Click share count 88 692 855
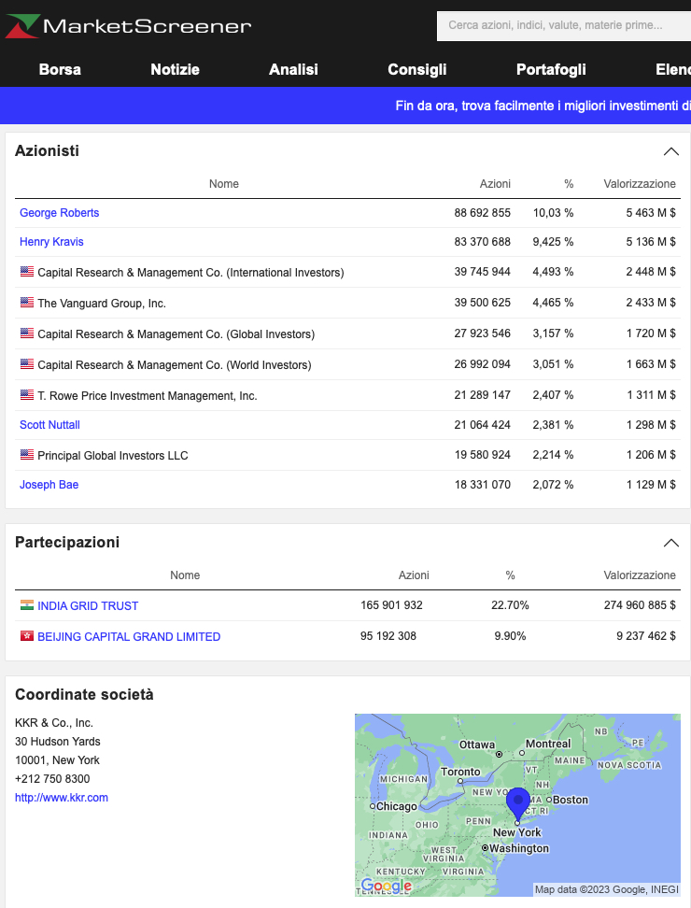Viewport: 691px width, 908px height. click(x=482, y=213)
